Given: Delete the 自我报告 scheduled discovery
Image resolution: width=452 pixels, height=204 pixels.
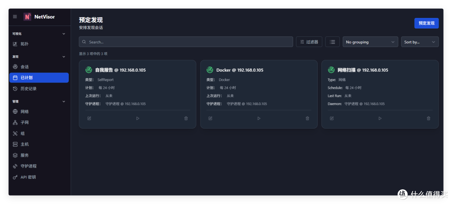Looking at the screenshot, I should click(186, 118).
